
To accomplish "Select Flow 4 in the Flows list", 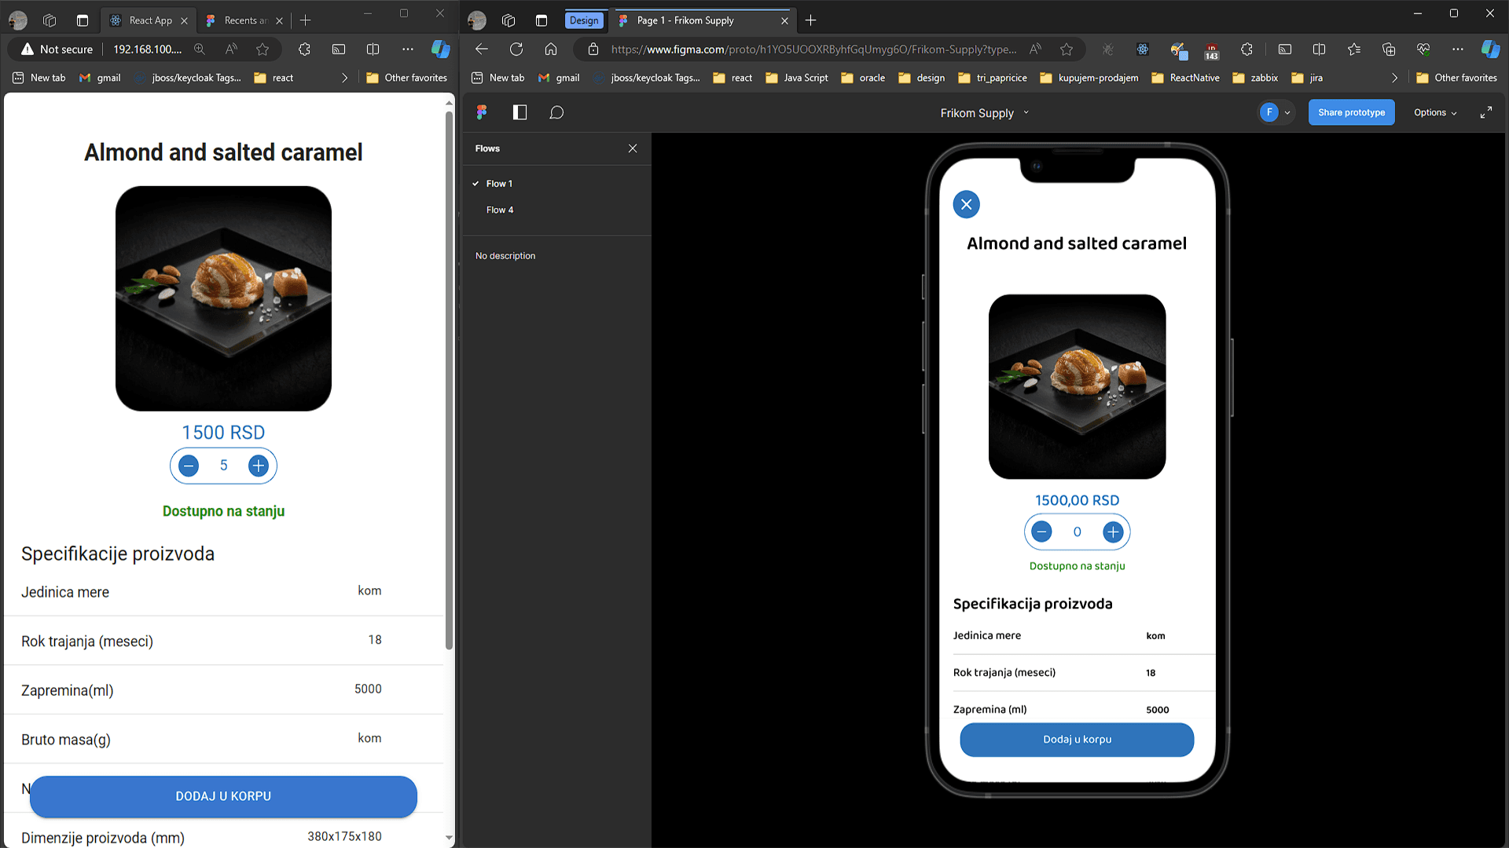I will coord(499,210).
